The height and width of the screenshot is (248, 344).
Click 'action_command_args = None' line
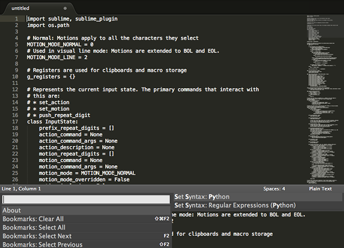(79, 141)
